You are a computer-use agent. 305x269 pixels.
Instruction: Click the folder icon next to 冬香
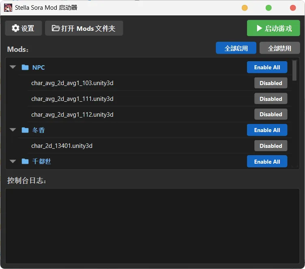pyautogui.click(x=25, y=130)
